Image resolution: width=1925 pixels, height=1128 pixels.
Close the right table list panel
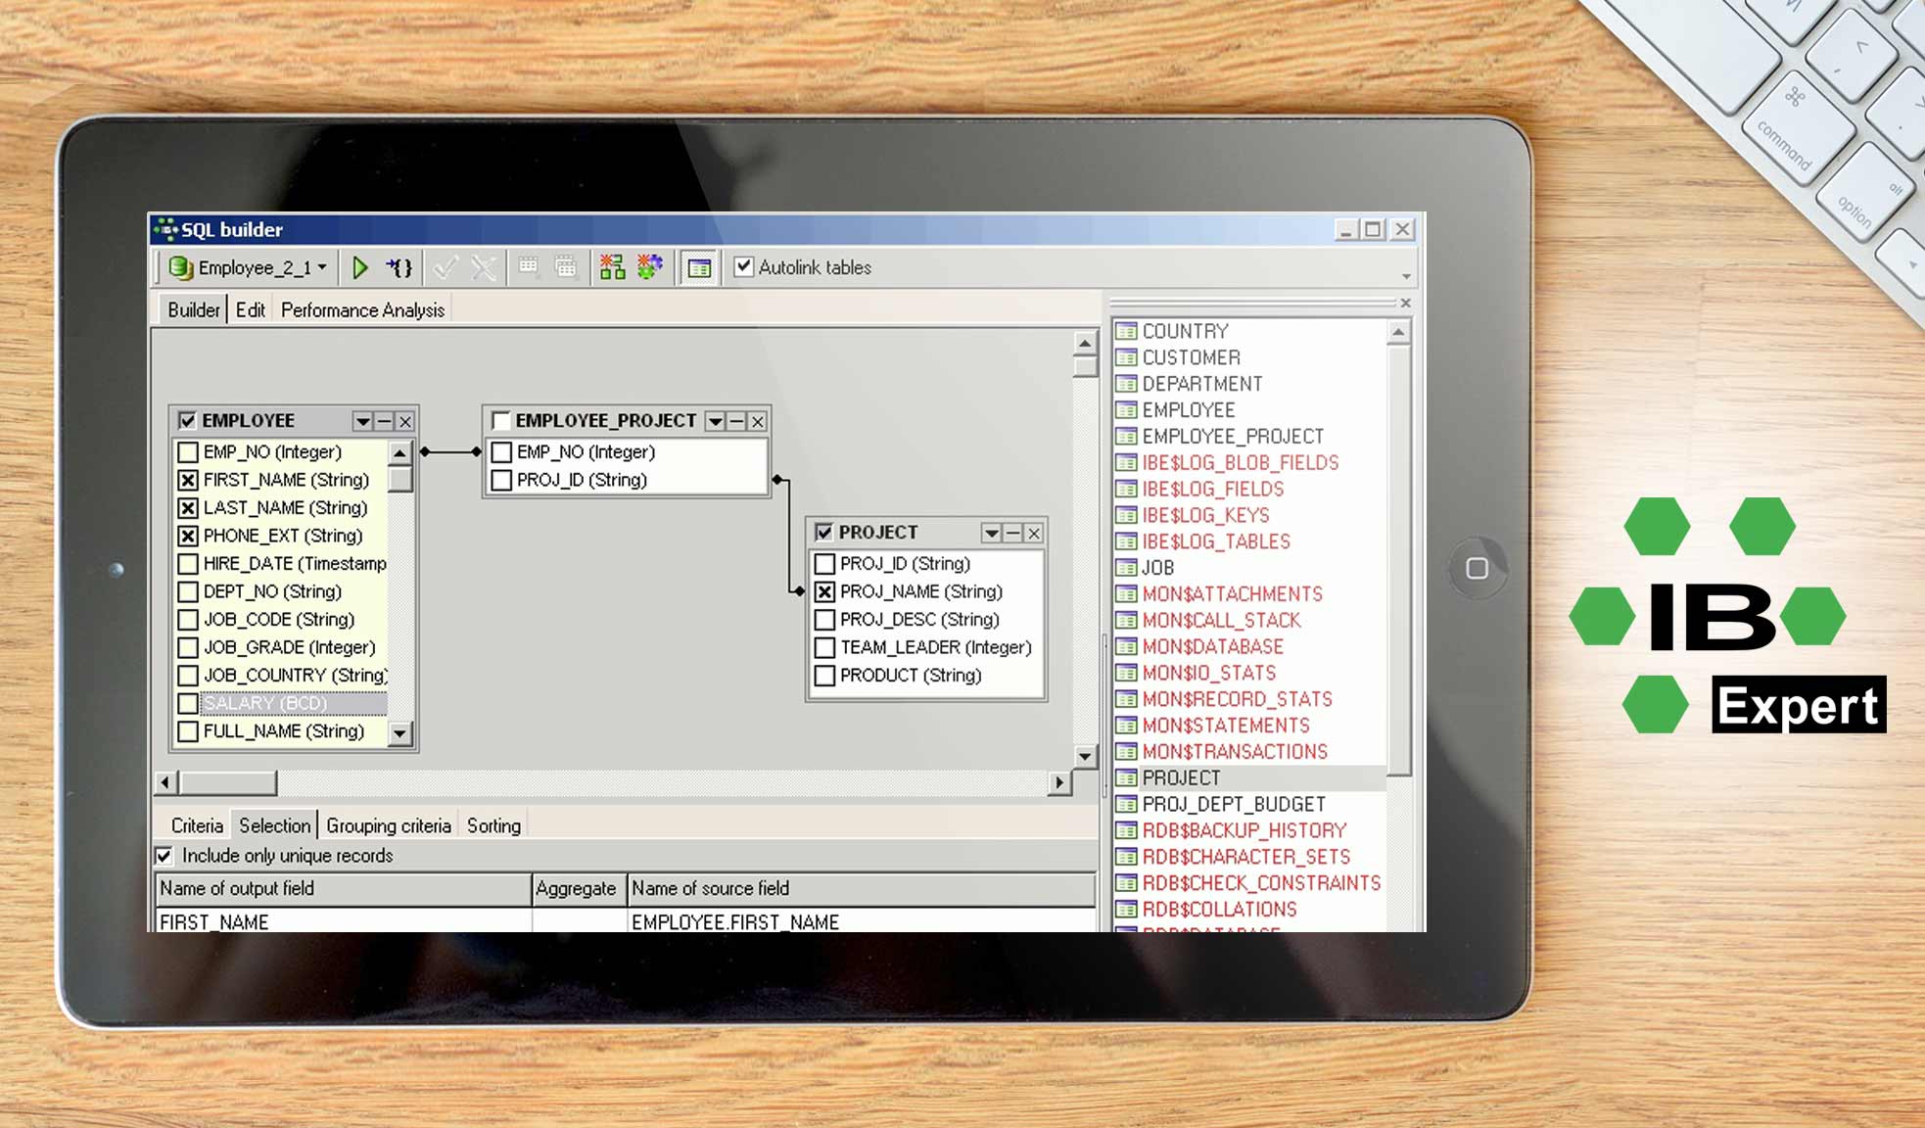[1405, 304]
